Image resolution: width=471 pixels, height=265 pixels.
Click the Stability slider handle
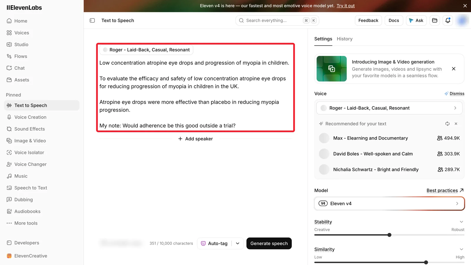click(389, 235)
